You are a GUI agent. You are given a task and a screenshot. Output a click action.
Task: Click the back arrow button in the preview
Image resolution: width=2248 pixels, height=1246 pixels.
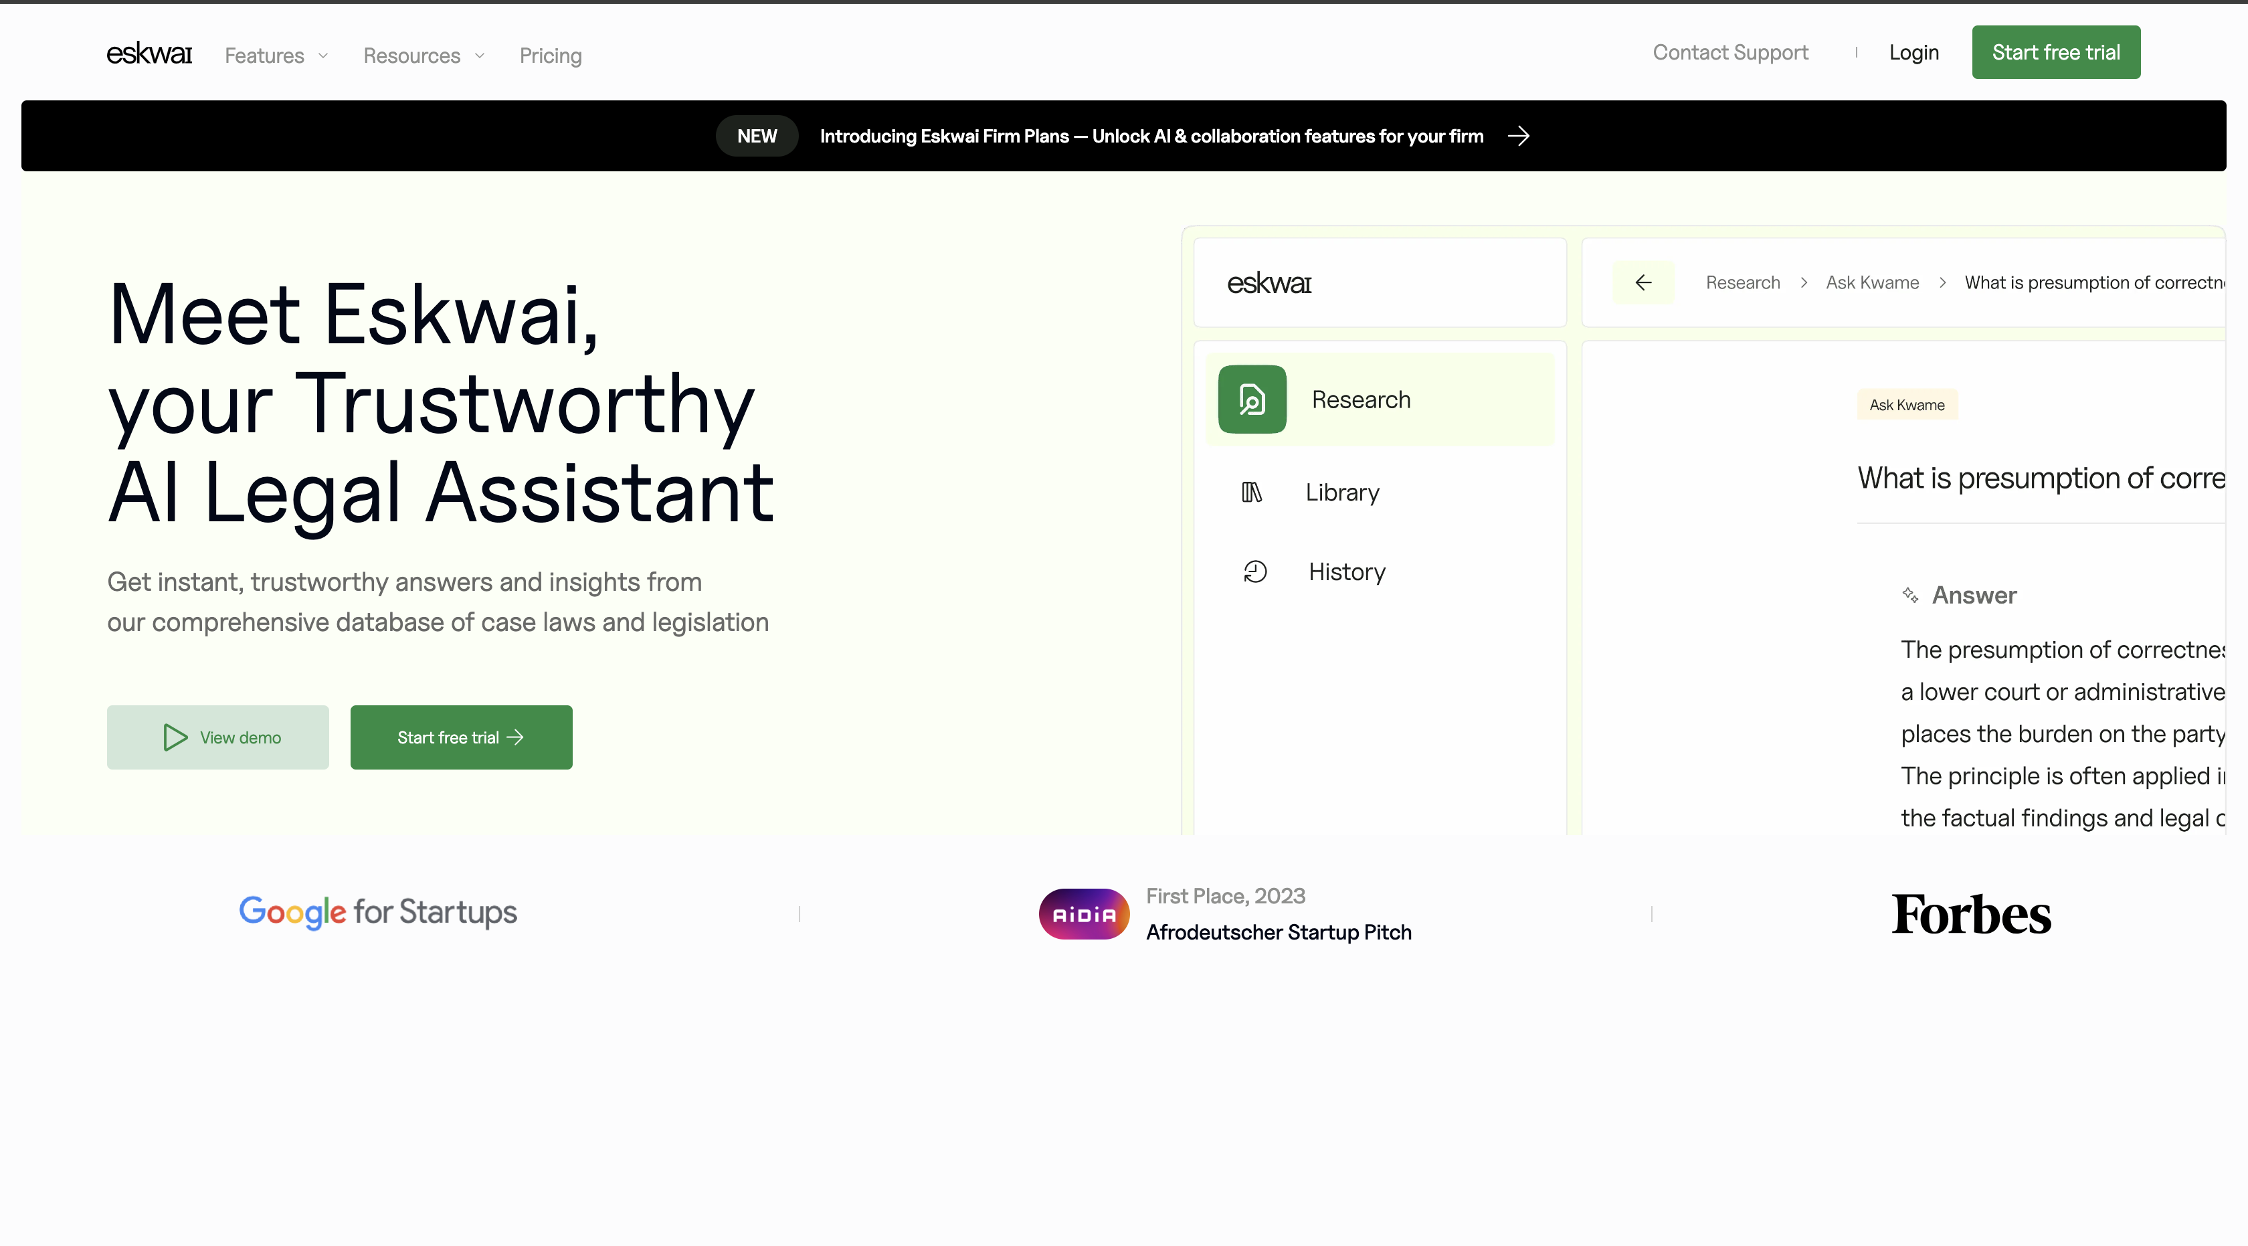click(x=1643, y=282)
